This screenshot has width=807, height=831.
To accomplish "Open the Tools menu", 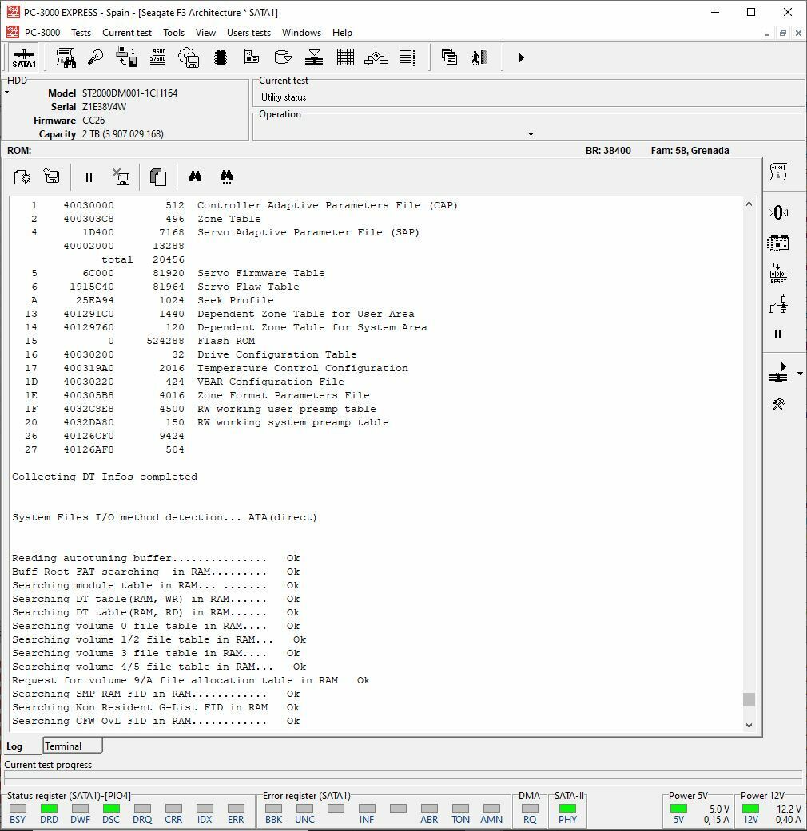I will [173, 32].
